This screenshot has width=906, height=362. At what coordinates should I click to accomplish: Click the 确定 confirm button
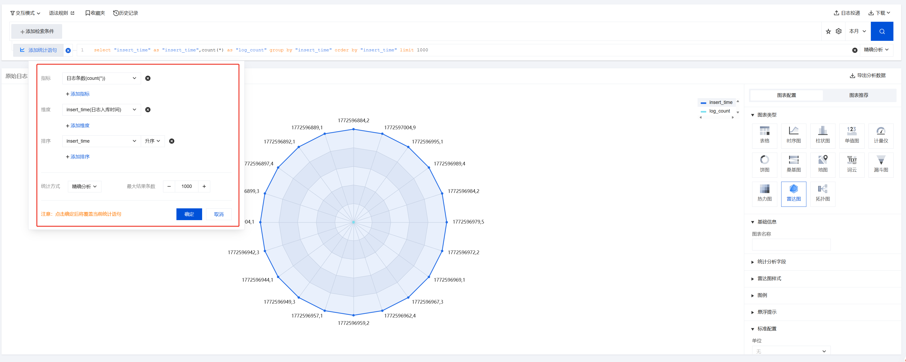pos(189,214)
